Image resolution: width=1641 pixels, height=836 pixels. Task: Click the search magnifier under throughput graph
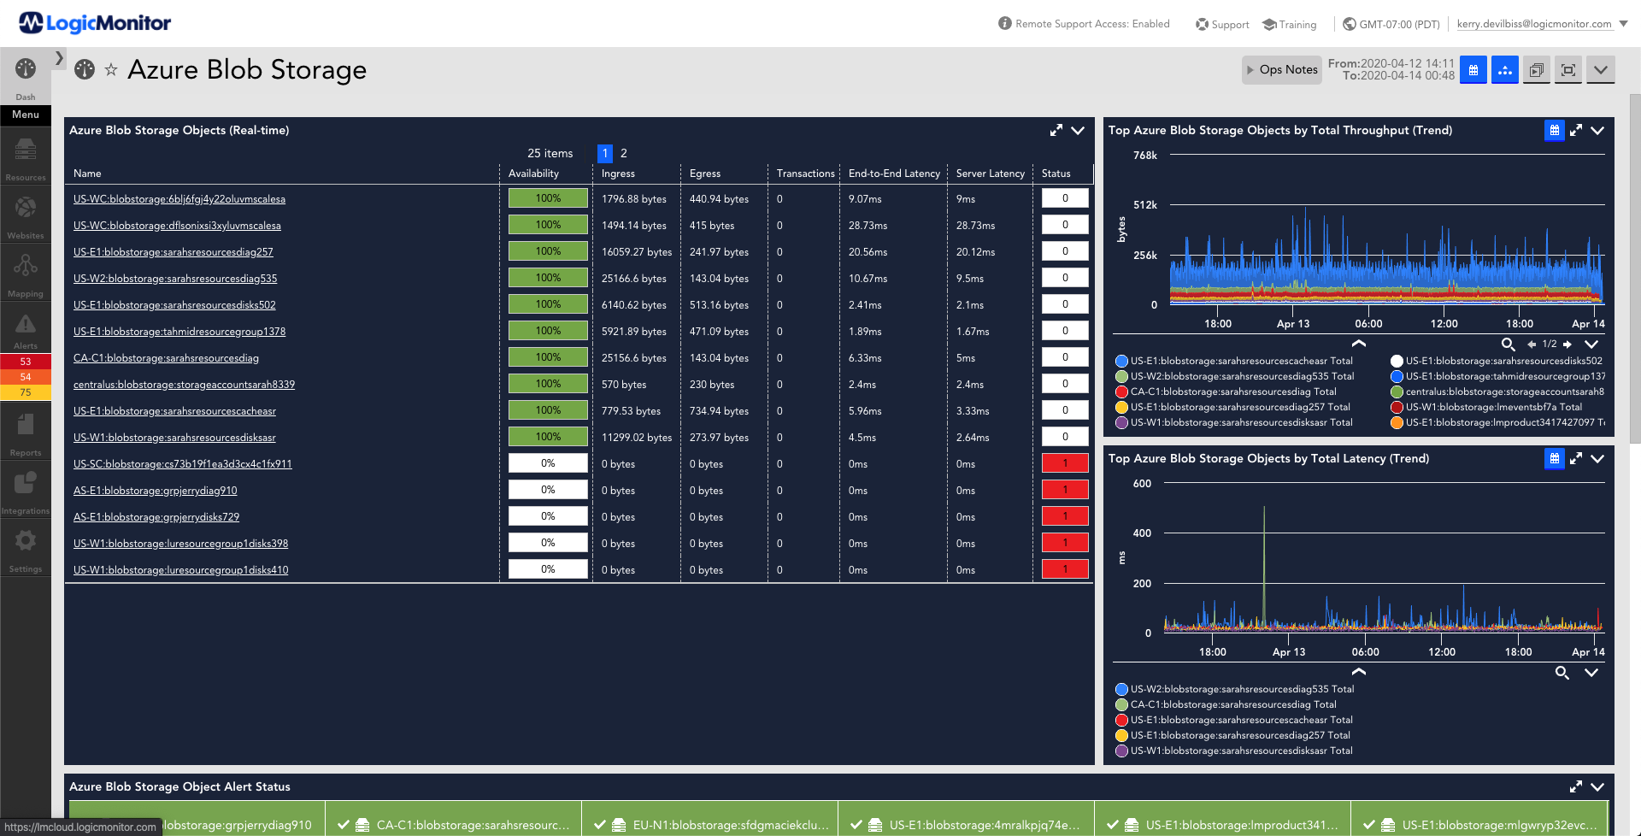[1509, 344]
